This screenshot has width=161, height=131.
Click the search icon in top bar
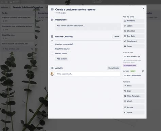point(42,2)
